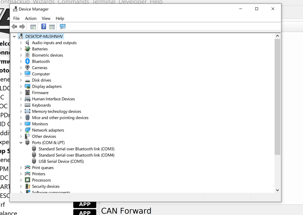Click the Bluetooth category icon
This screenshot has height=215, width=303.
click(x=27, y=61)
